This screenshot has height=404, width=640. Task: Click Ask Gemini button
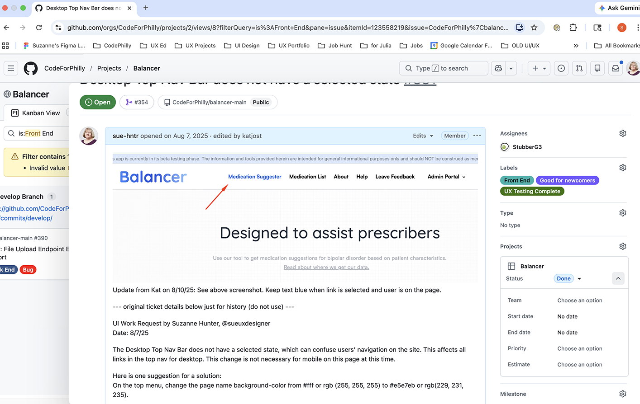click(x=618, y=8)
